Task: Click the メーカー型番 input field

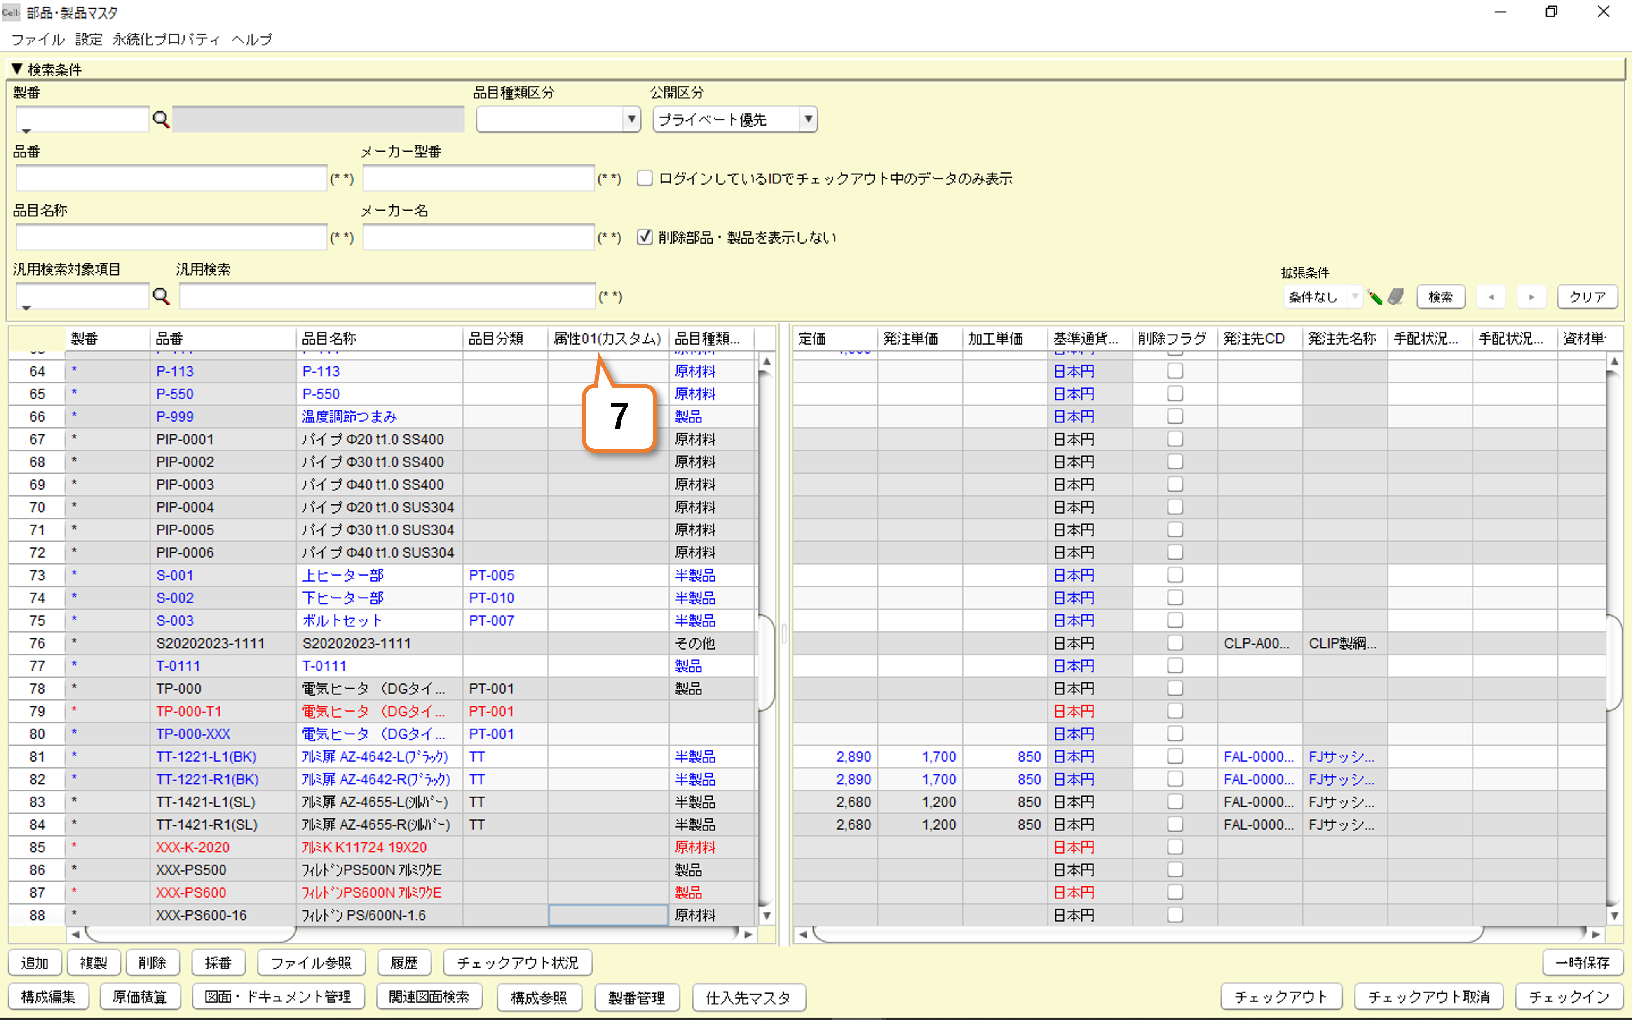Action: 478,178
